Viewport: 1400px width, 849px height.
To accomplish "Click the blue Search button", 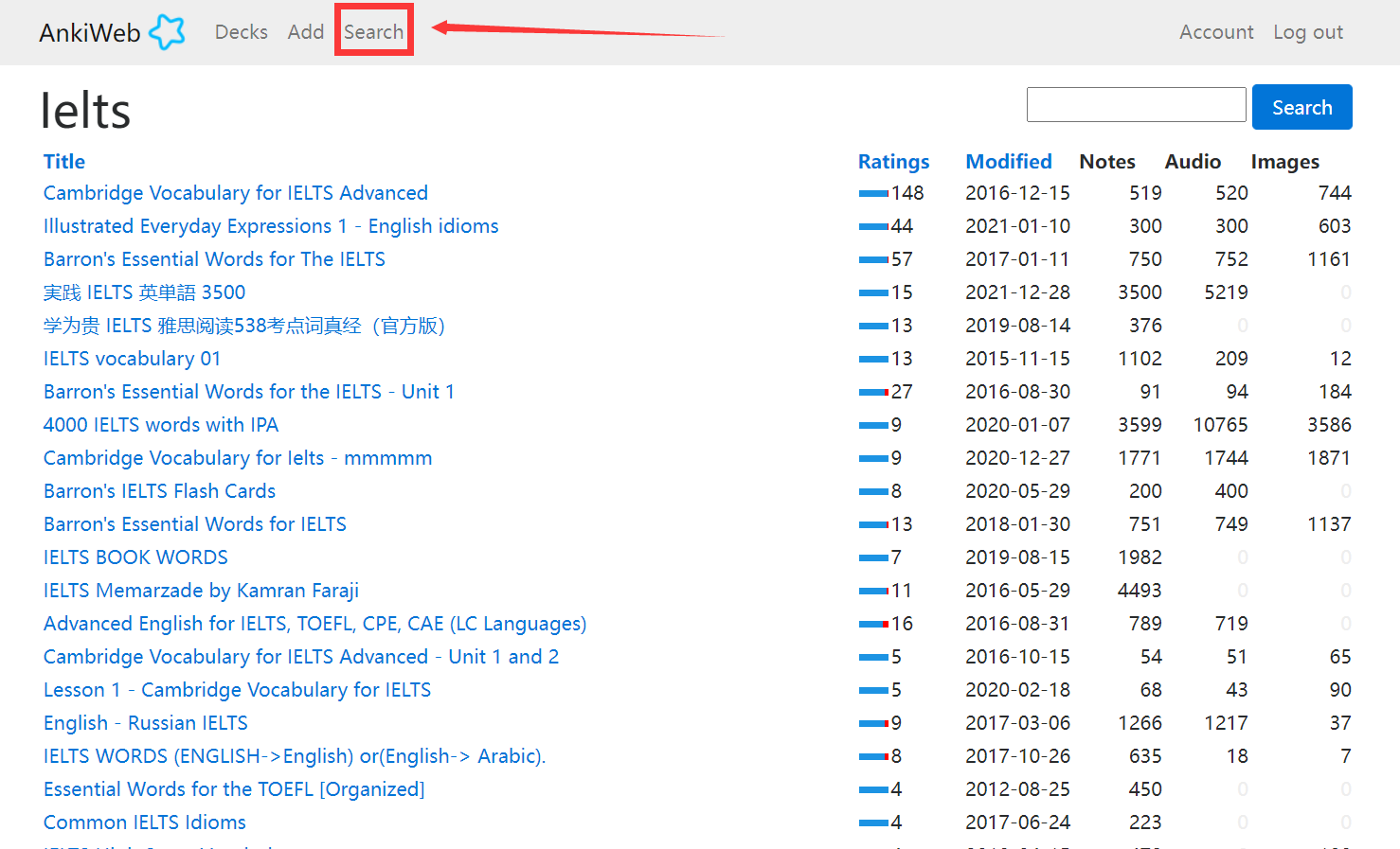I will pos(1302,107).
